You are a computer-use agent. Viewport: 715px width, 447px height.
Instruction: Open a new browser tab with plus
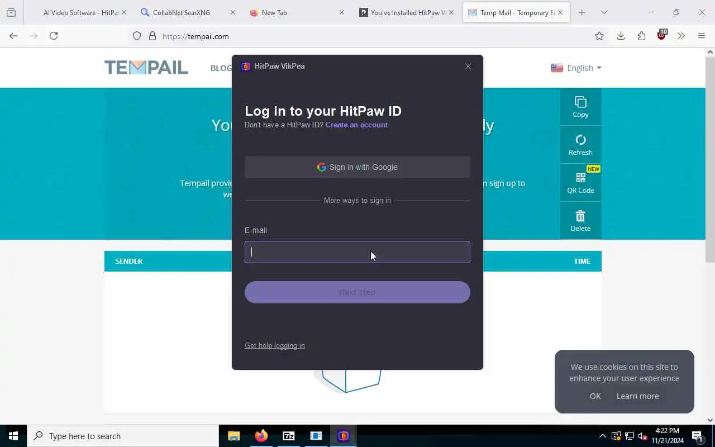point(581,12)
